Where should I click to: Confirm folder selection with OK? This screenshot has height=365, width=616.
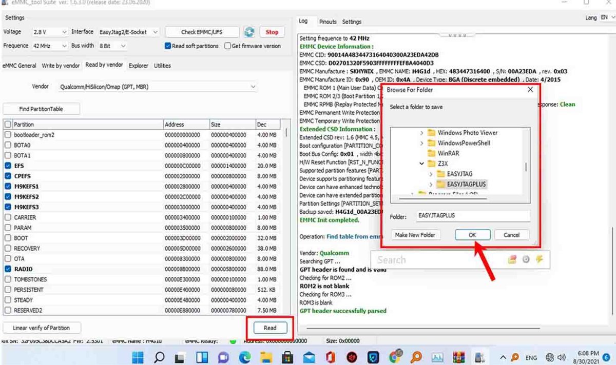[x=472, y=235]
